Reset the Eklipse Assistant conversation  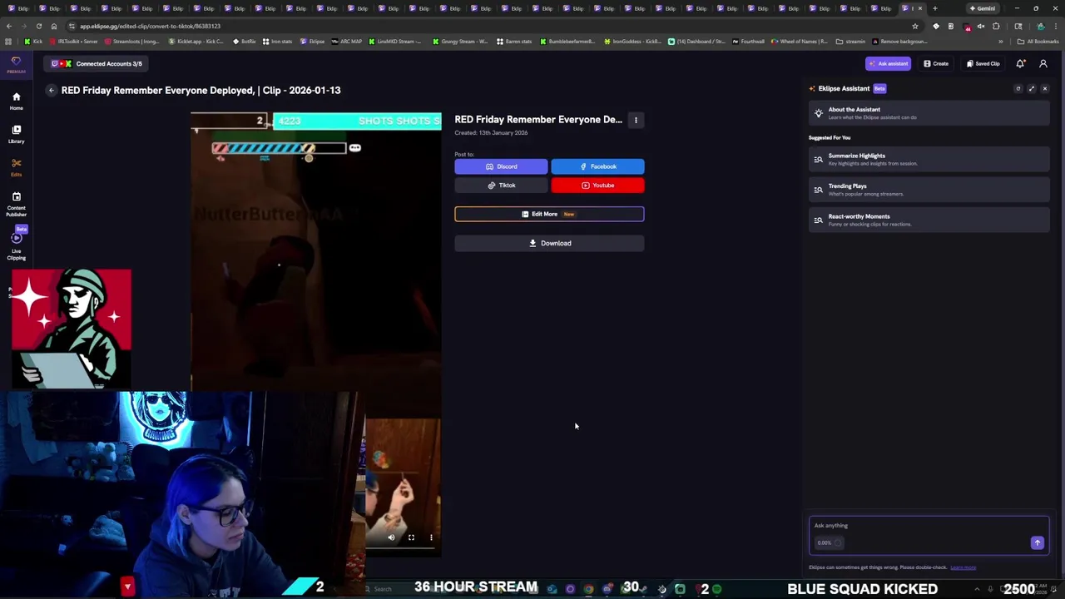point(1018,88)
